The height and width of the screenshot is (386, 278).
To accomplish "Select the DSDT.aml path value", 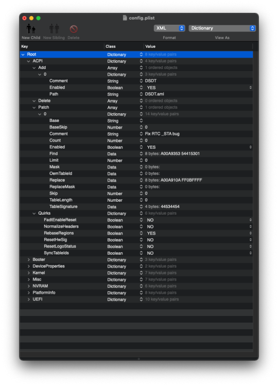I will (x=154, y=94).
